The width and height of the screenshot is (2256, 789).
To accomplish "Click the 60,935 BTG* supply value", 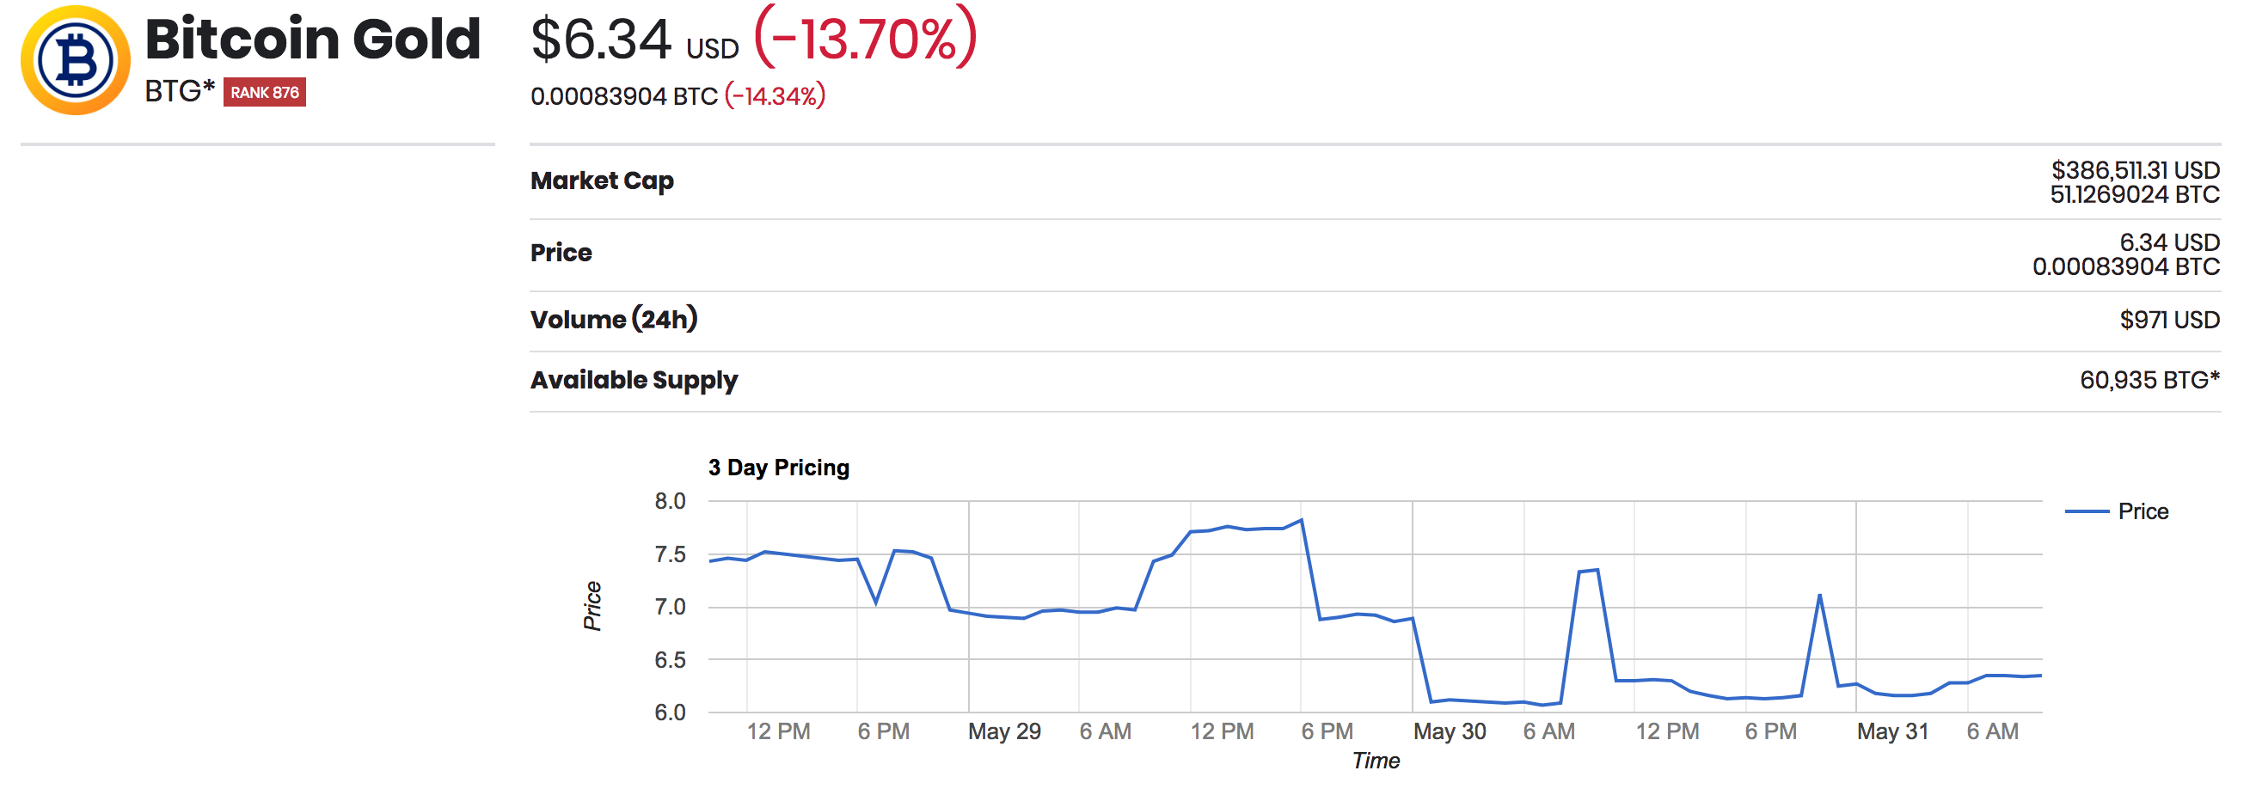I will pyautogui.click(x=2150, y=380).
